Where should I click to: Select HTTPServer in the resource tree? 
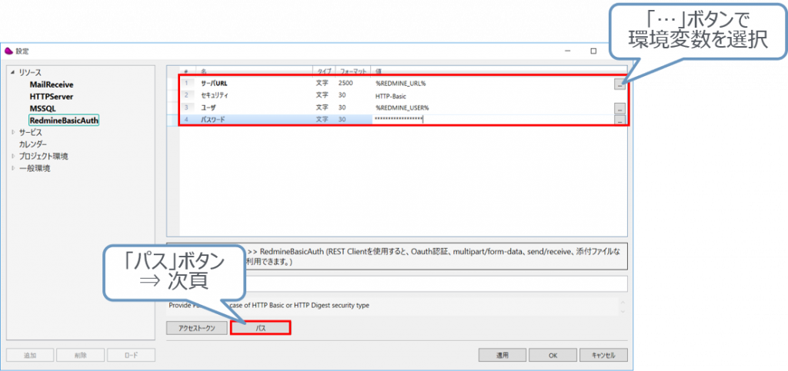52,97
